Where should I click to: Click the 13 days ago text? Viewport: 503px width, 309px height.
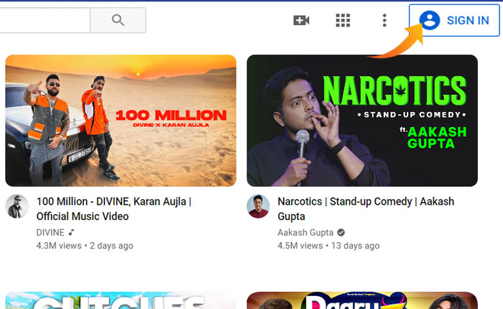click(x=355, y=246)
